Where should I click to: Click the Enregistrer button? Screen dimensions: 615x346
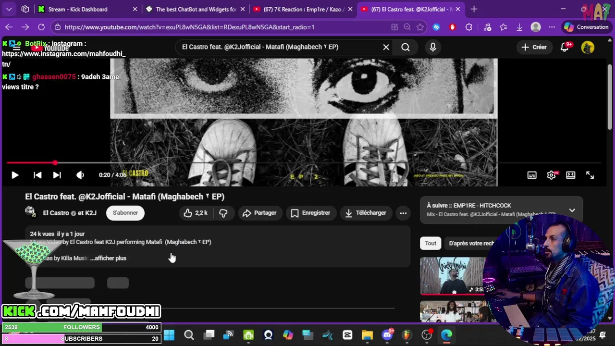(x=310, y=213)
